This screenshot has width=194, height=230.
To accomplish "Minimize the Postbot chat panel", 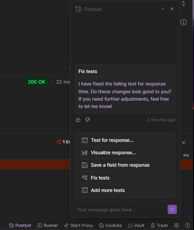I will click(x=163, y=9).
